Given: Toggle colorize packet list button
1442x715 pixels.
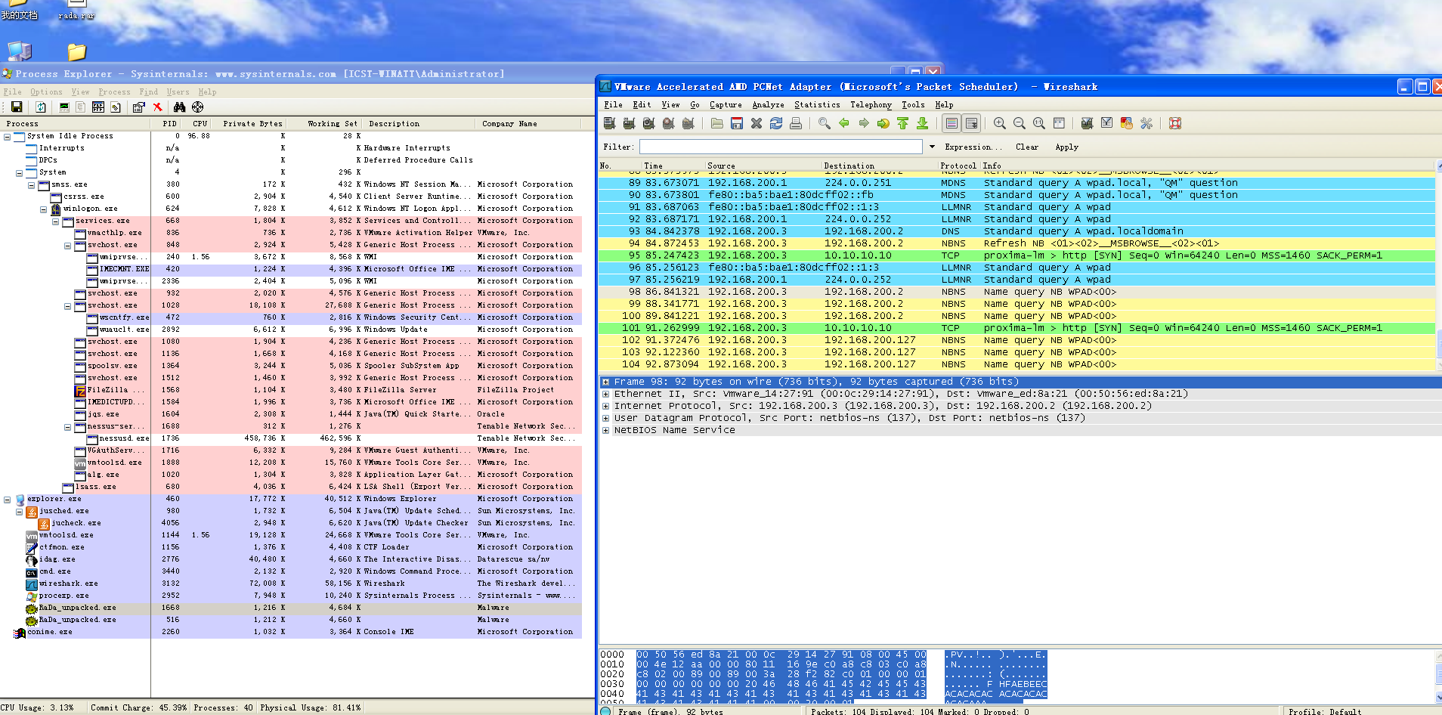Looking at the screenshot, I should coord(952,123).
